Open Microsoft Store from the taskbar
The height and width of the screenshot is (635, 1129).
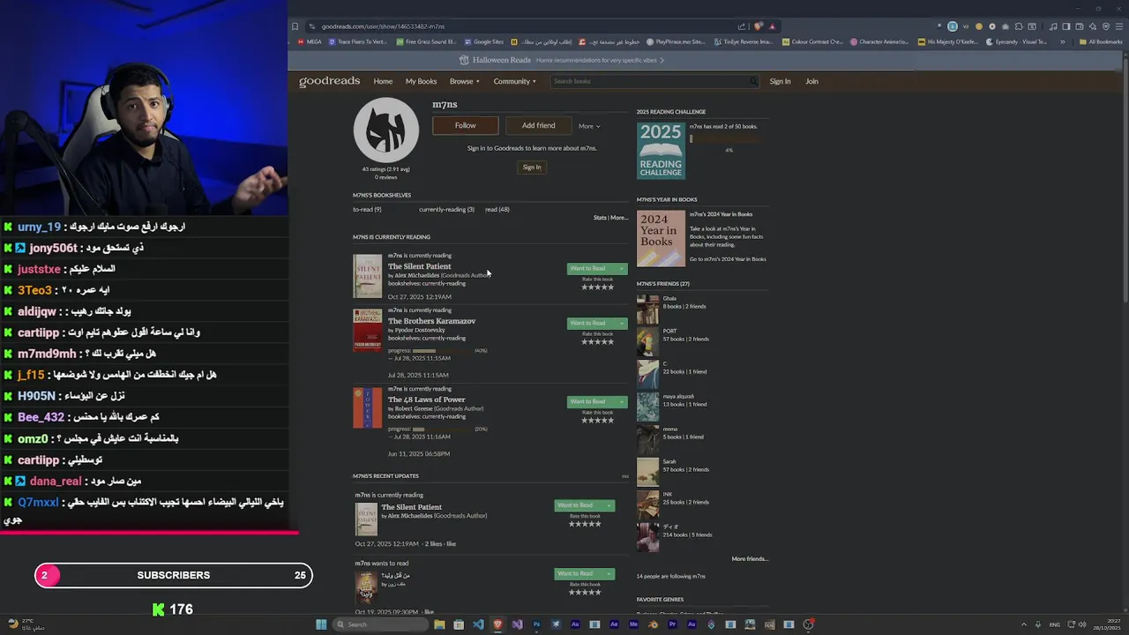[459, 624]
